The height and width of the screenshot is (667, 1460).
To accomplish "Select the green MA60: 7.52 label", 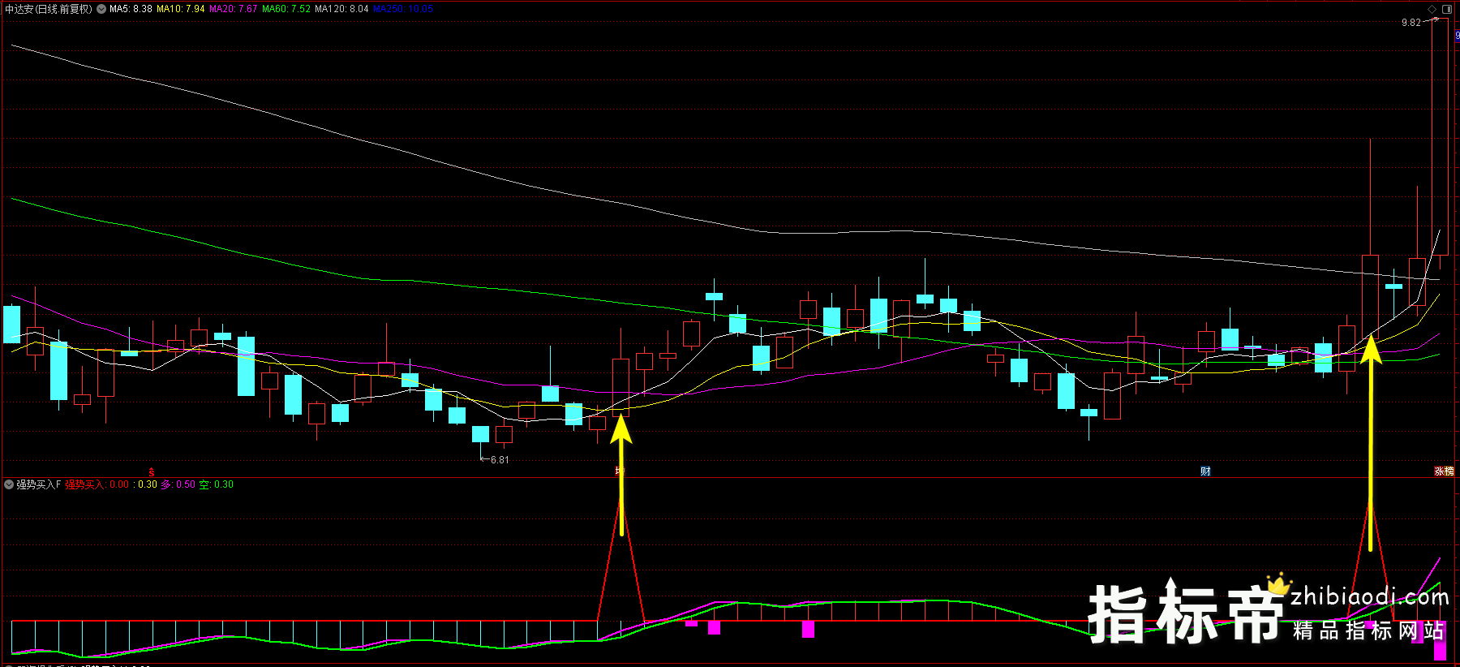I will click(x=286, y=9).
